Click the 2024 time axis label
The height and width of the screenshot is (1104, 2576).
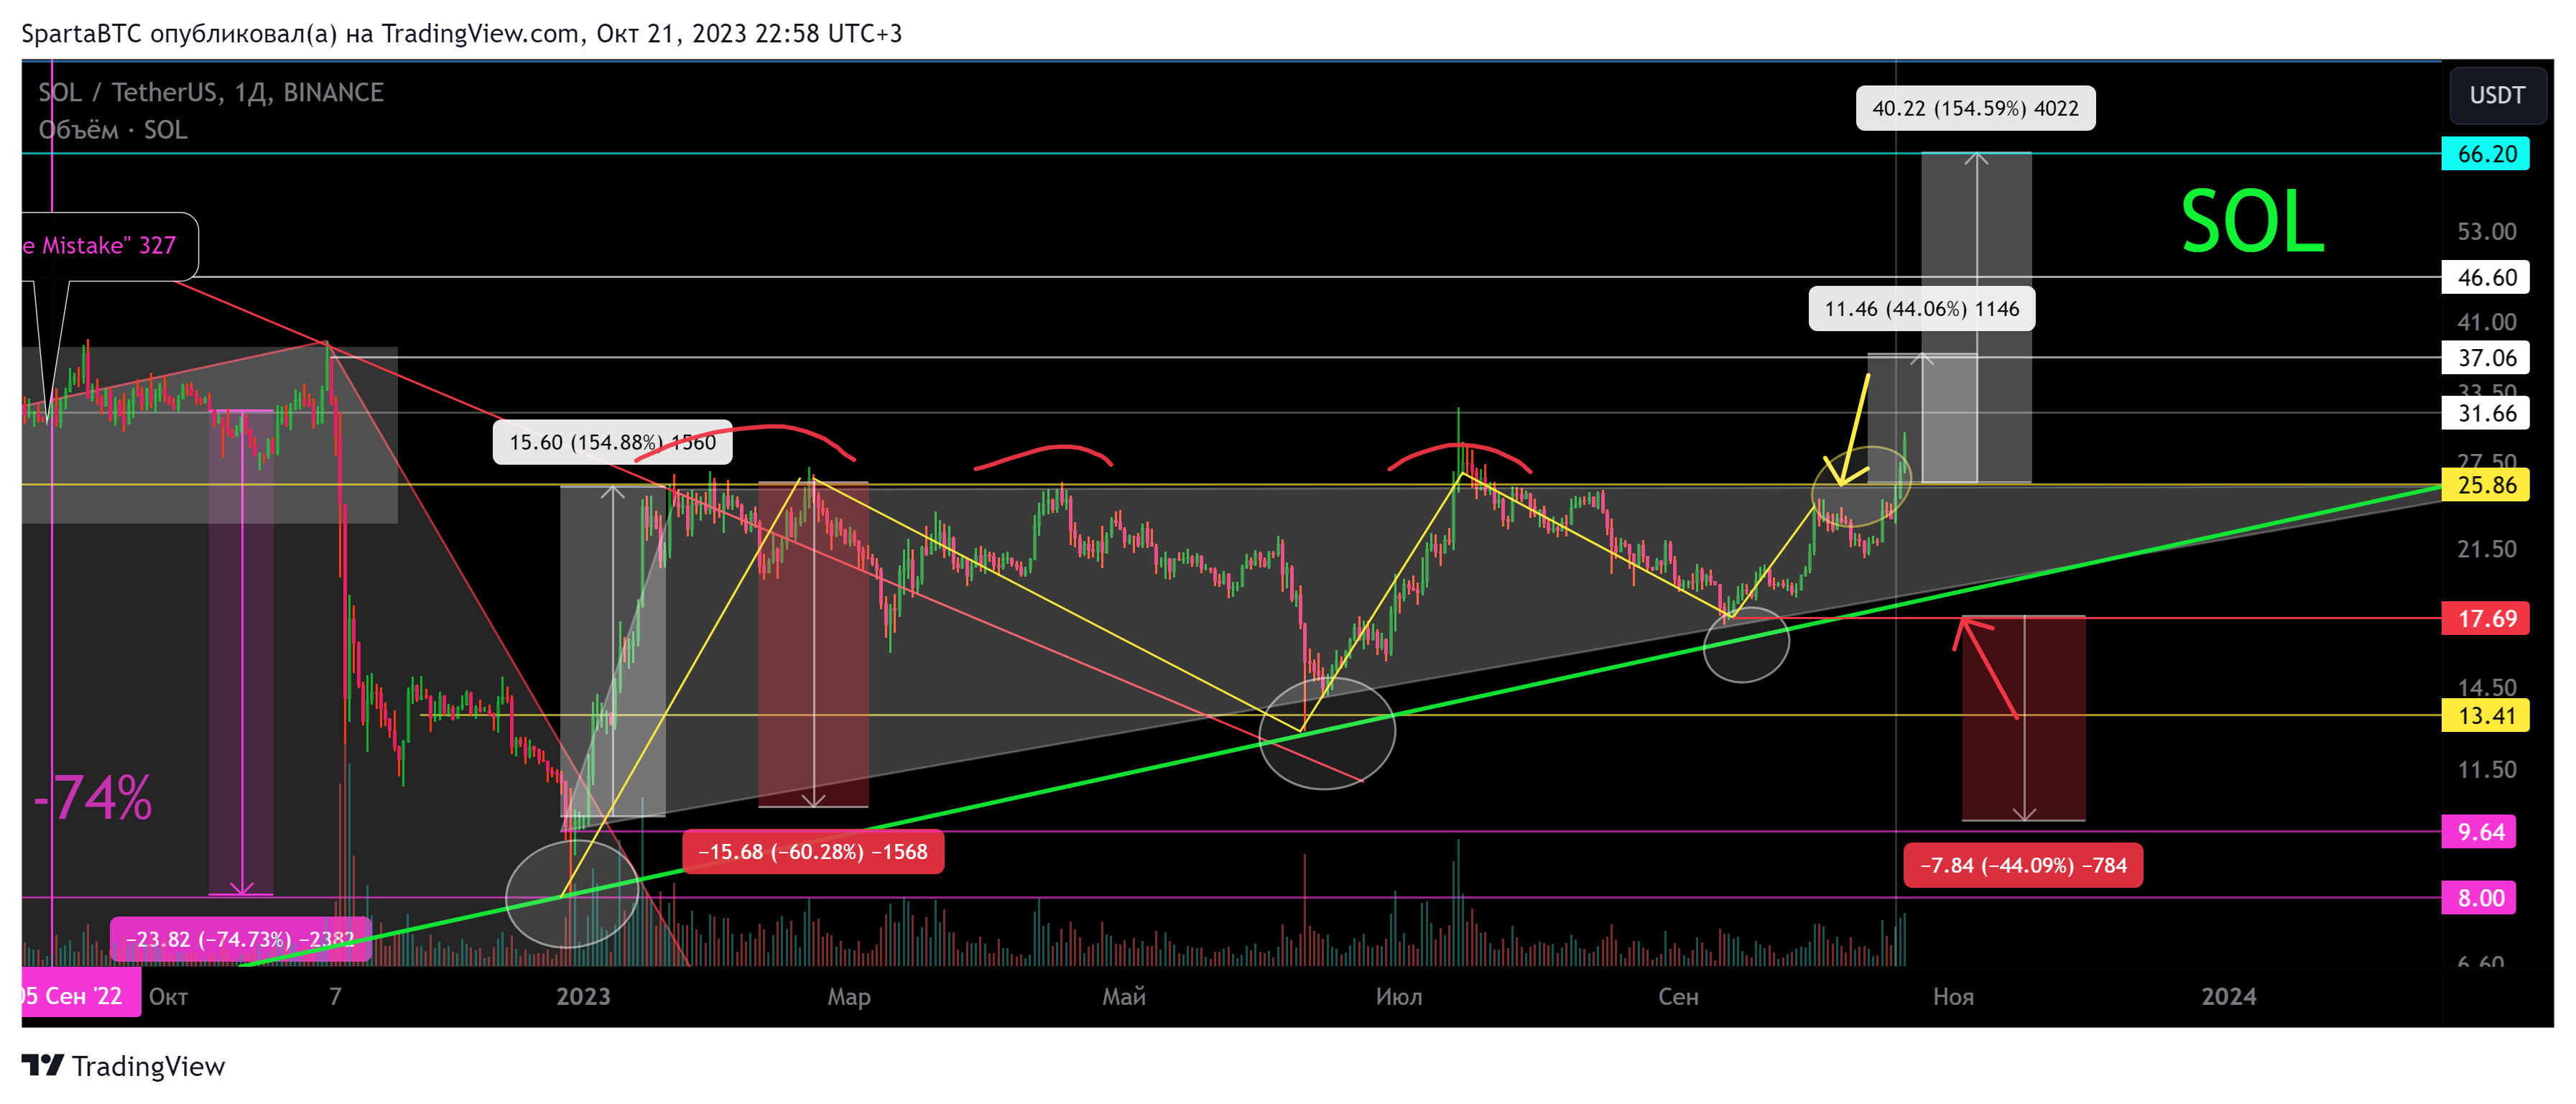(x=2229, y=996)
